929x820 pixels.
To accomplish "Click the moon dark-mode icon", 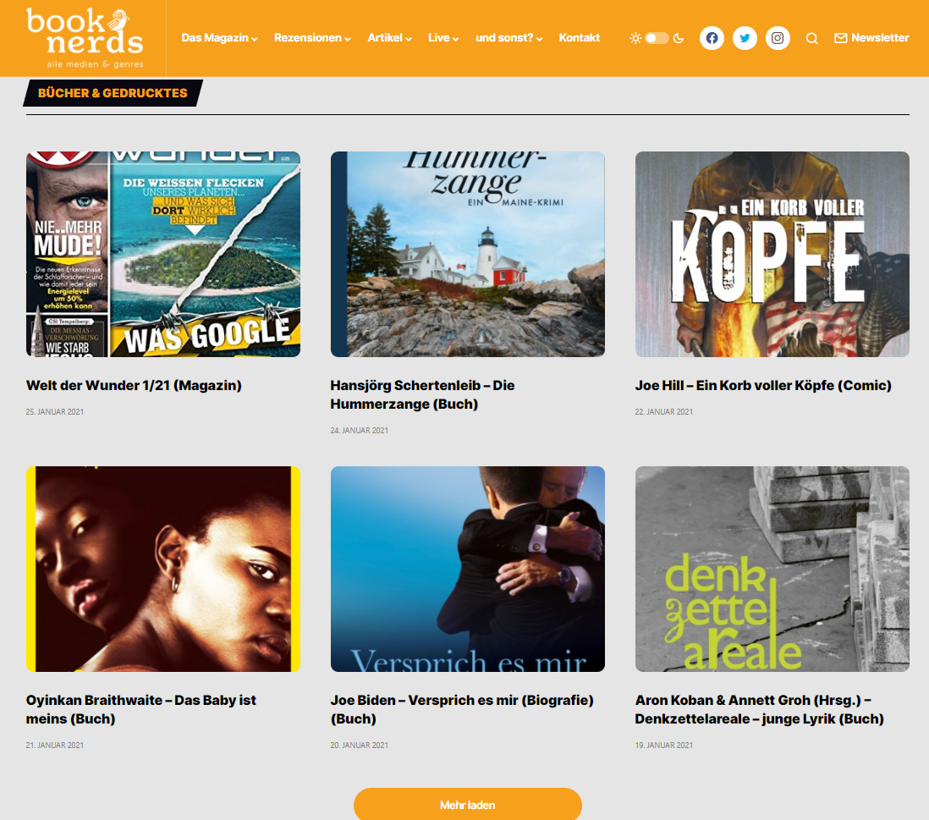I will pos(679,38).
